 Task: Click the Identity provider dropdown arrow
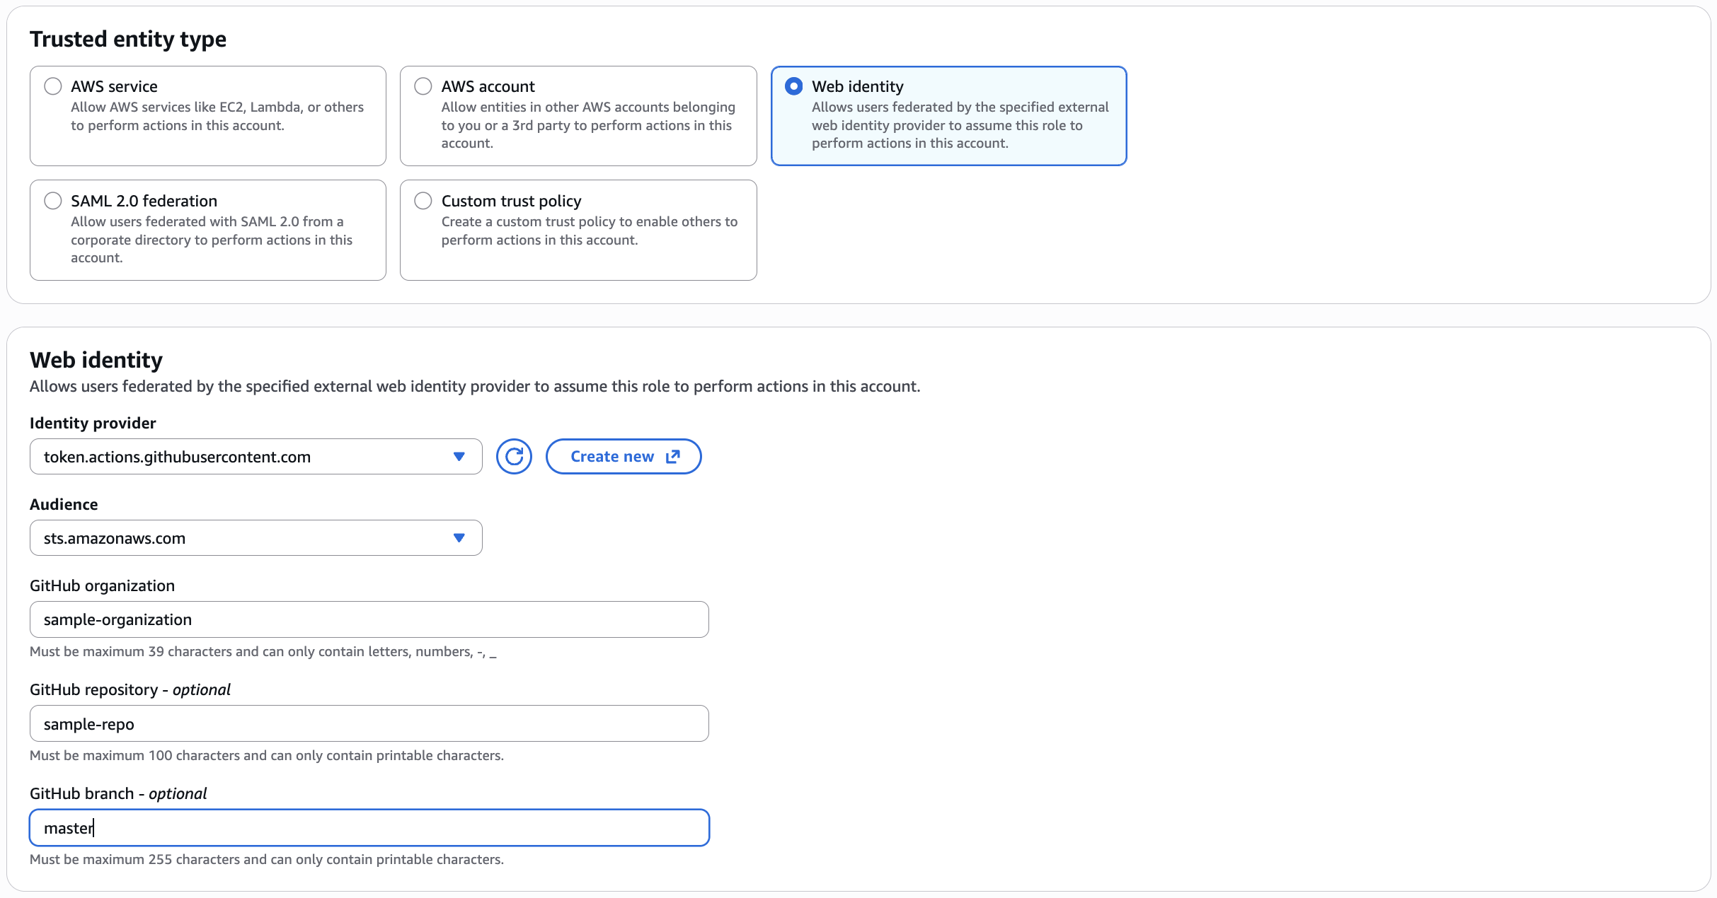(x=459, y=457)
